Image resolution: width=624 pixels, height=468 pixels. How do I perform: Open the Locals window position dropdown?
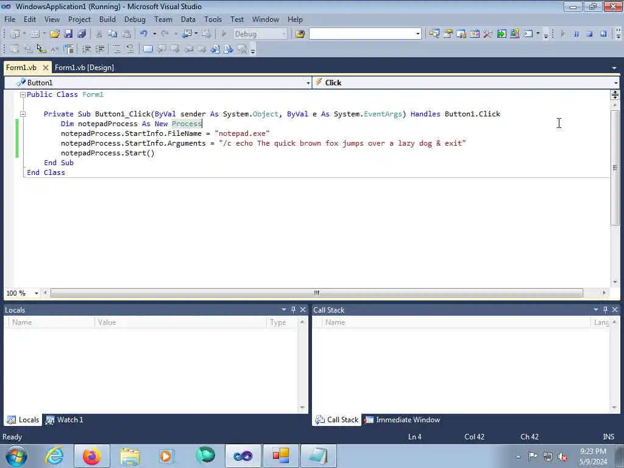pos(284,310)
